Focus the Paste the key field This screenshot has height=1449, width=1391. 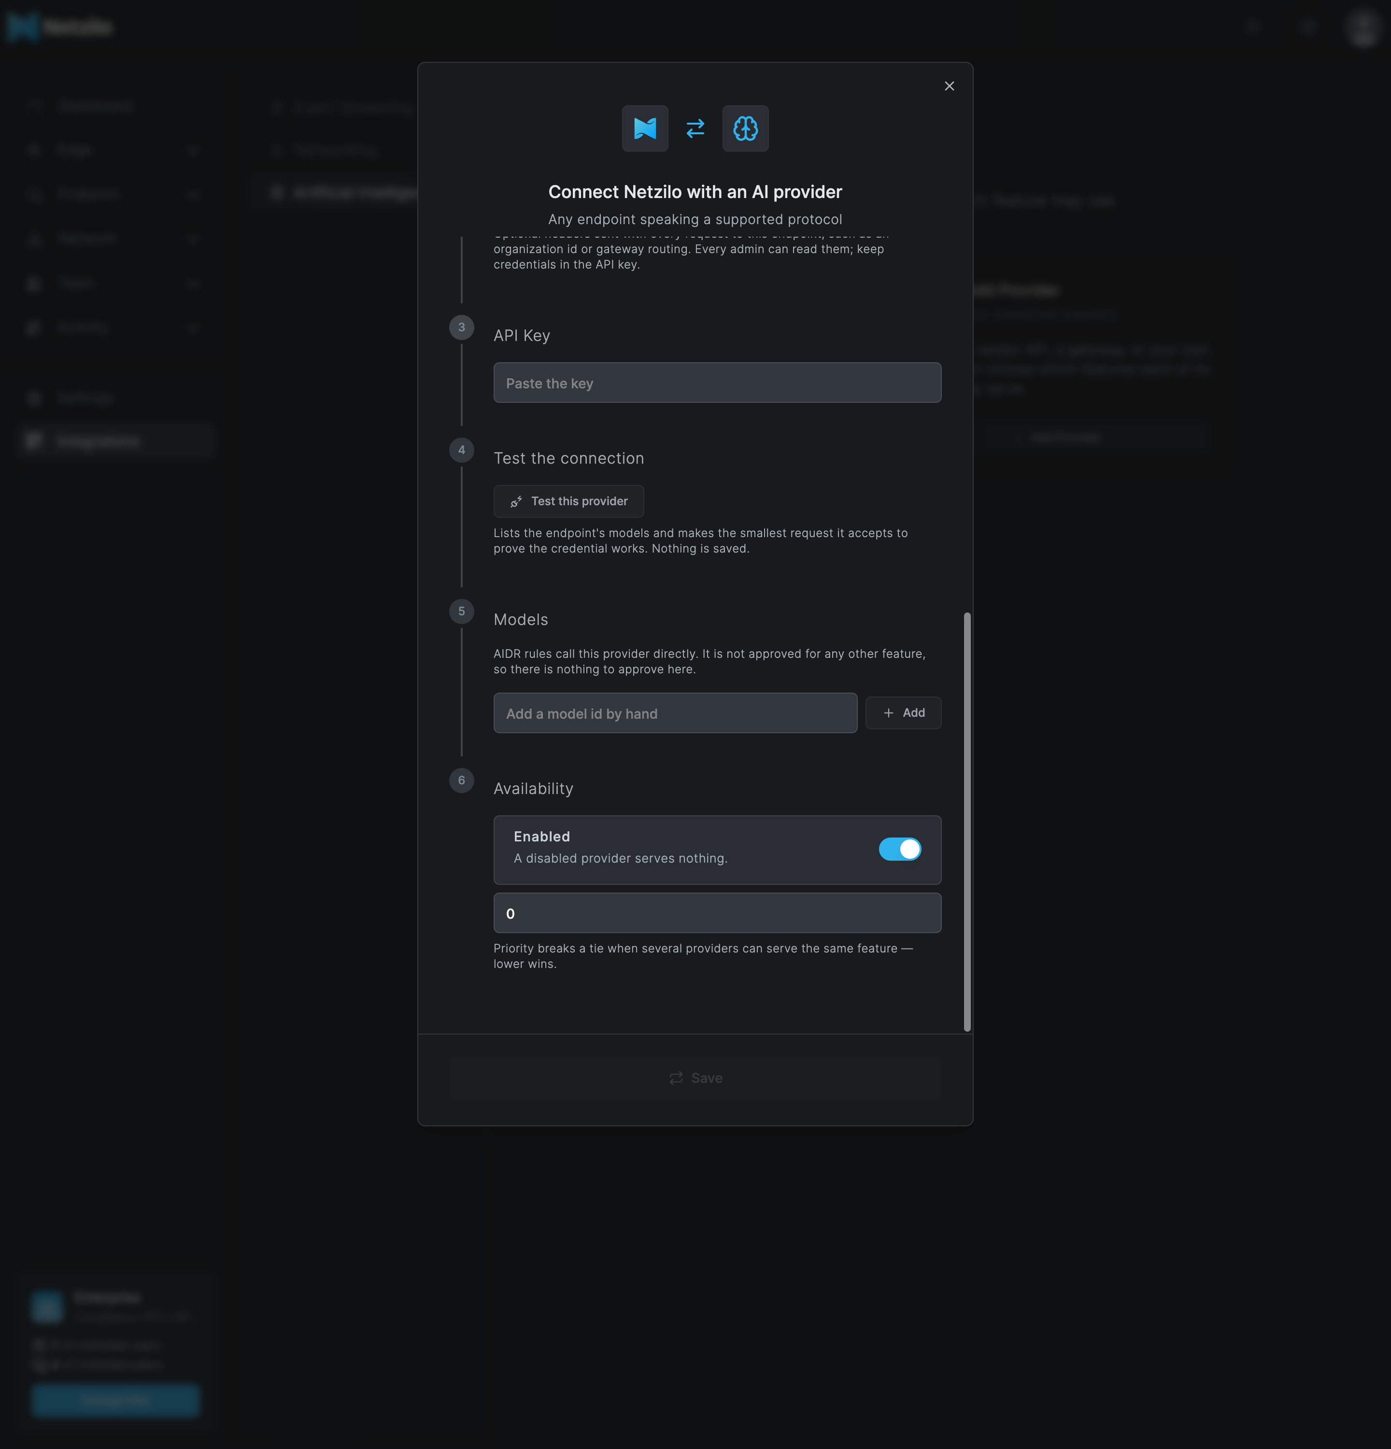[717, 383]
